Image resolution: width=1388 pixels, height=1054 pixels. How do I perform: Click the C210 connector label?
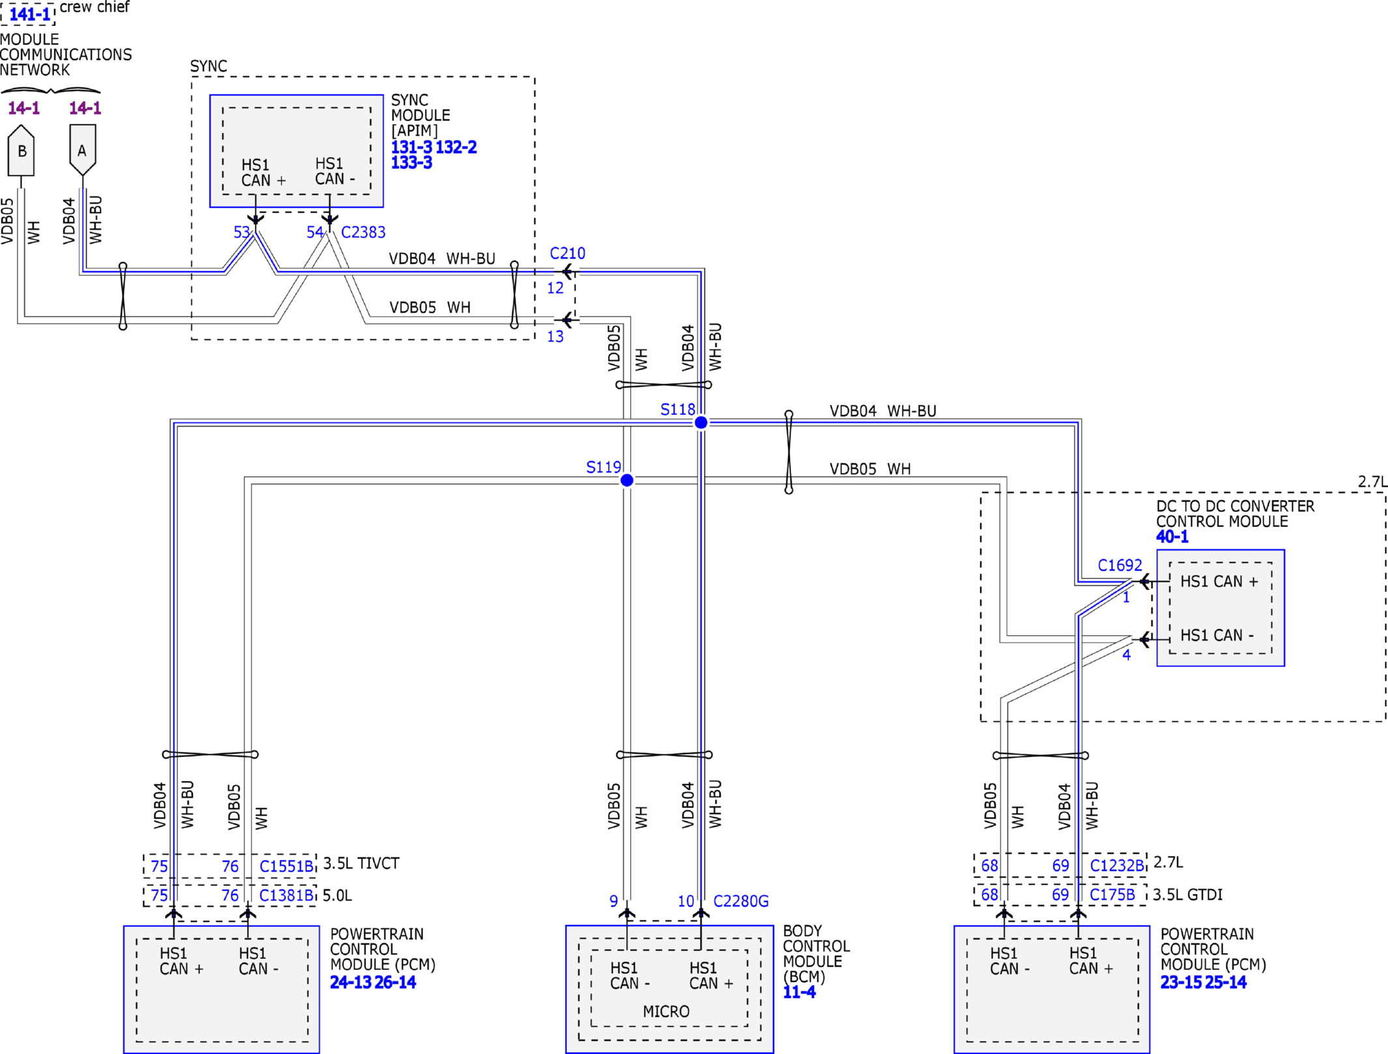pos(567,253)
